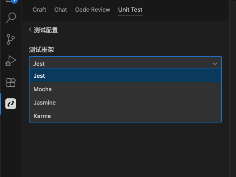The height and width of the screenshot is (177, 236).
Task: Click the 测试配置 header title
Action: click(x=46, y=30)
